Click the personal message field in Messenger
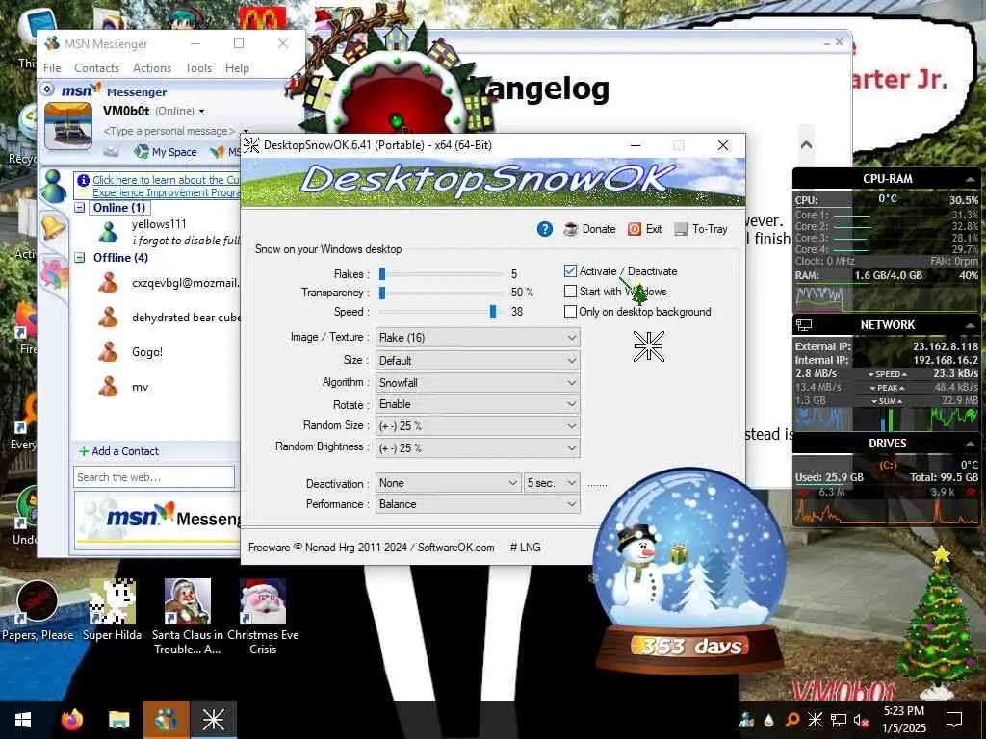Viewport: 986px width, 739px height. (x=169, y=131)
